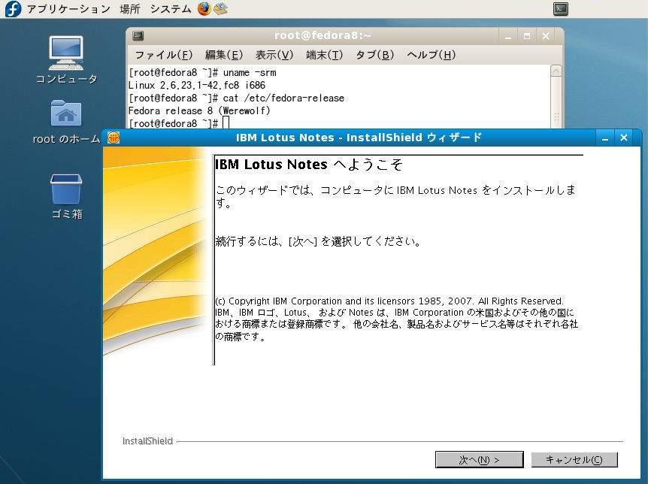This screenshot has height=484, width=648.
Task: Open タブ(B) menu in terminal
Action: point(375,55)
